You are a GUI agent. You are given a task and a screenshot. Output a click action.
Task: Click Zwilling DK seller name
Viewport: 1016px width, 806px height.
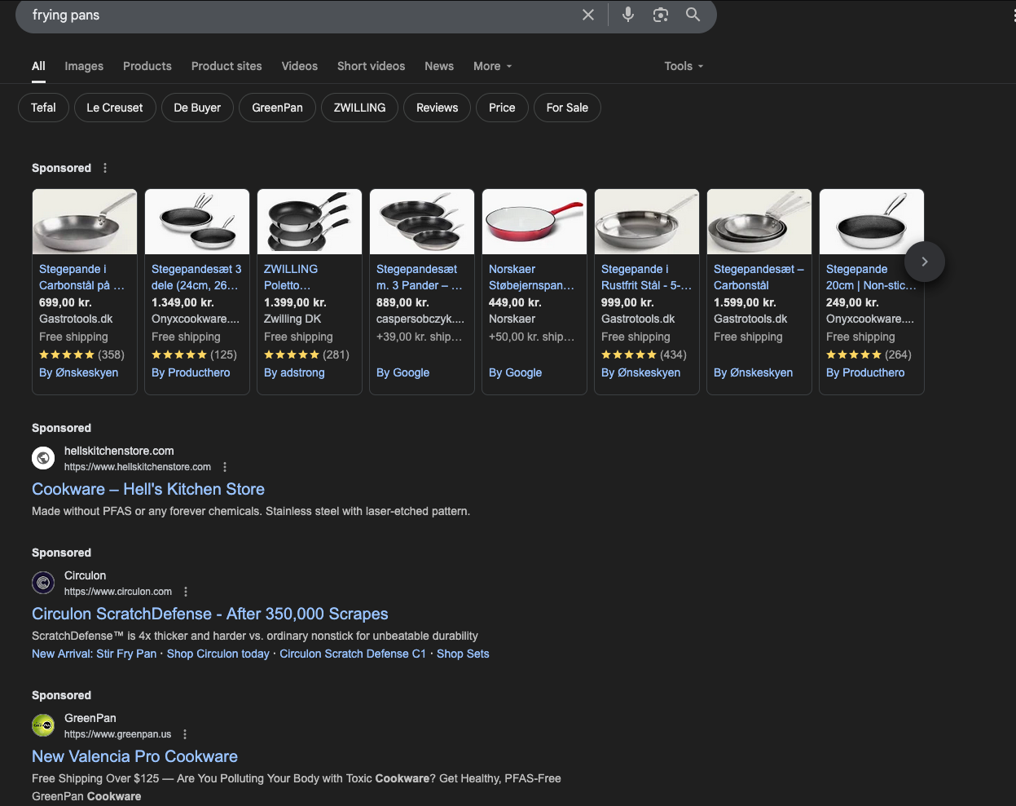click(x=292, y=319)
